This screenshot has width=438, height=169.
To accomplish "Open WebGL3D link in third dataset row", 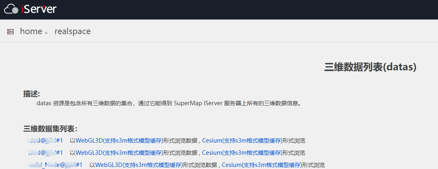I will 139,165.
